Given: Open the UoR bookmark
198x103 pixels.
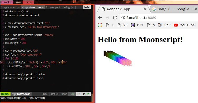Looking at the screenshot, I should click(164, 25).
